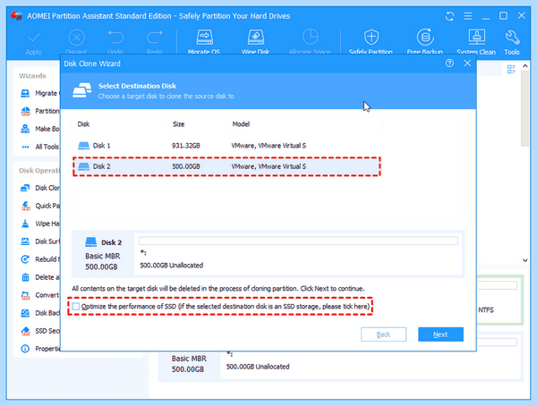Image resolution: width=537 pixels, height=406 pixels.
Task: Click Disk 2's 500.00GB size cell in the destination list
Action: [x=185, y=166]
